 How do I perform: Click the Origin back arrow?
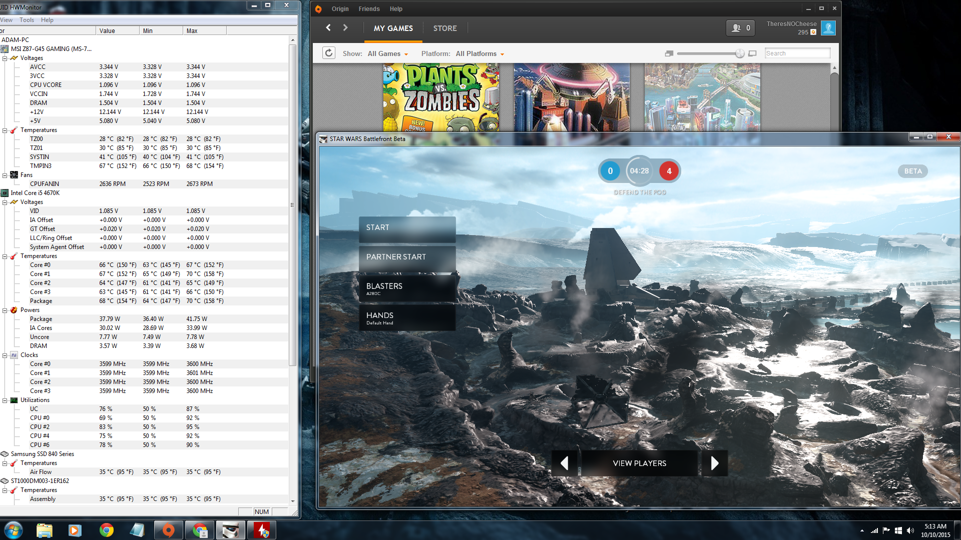tap(328, 28)
